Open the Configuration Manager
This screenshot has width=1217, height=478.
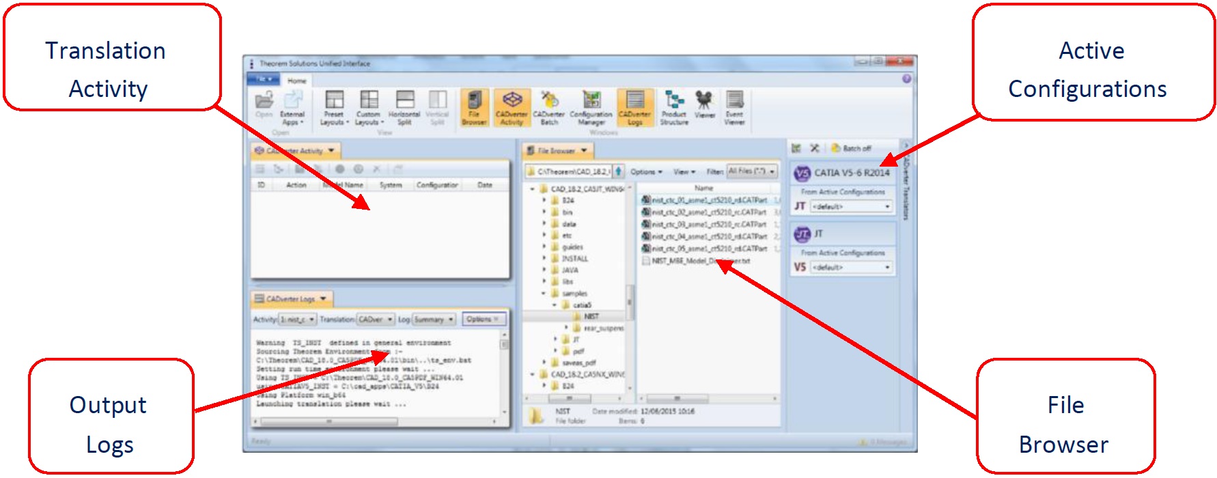pos(591,109)
